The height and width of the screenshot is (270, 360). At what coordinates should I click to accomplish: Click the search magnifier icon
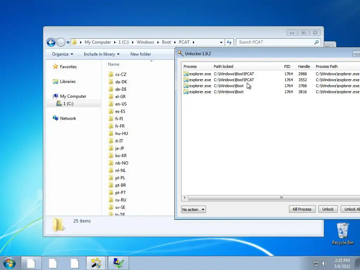[x=316, y=42]
